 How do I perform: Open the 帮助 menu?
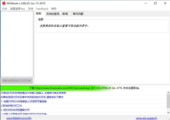[54, 9]
